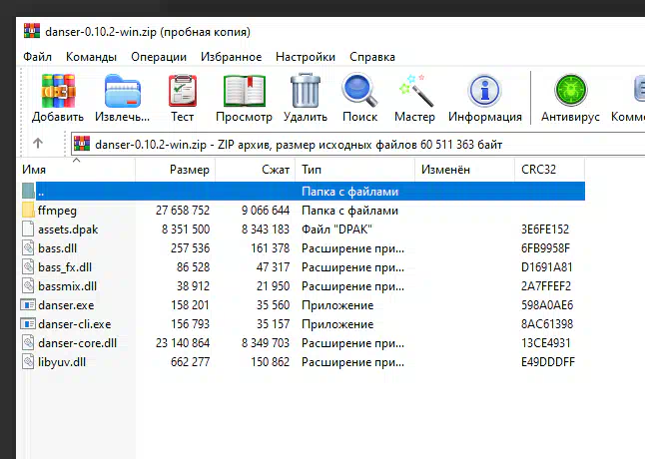The width and height of the screenshot is (645, 459).
Task: Open the Справка menu
Action: [372, 57]
